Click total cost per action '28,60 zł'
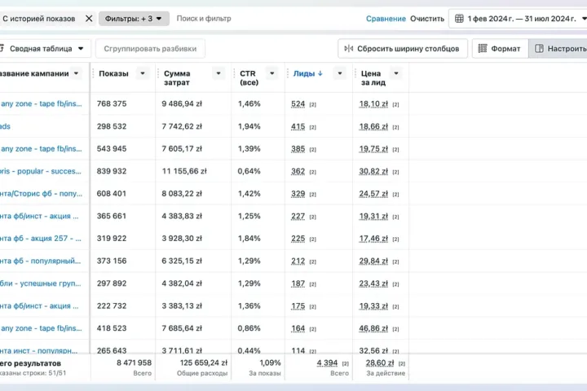Screen dimensions: 587x391 (380, 363)
